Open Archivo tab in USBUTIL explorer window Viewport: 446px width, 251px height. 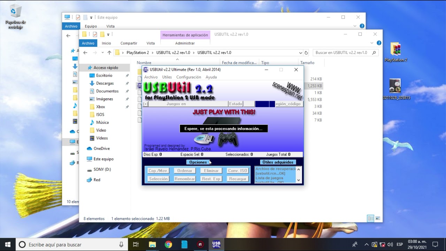pos(88,43)
